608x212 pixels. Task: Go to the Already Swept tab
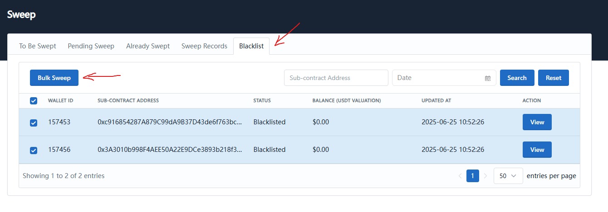coord(148,46)
